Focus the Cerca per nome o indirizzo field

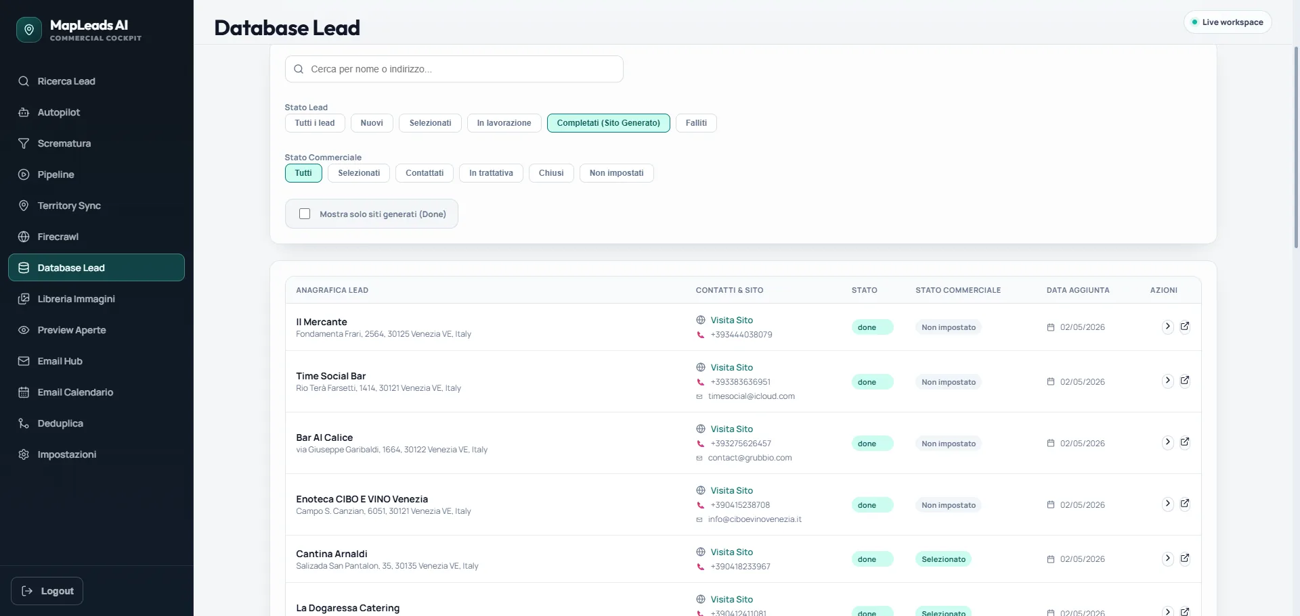click(454, 69)
